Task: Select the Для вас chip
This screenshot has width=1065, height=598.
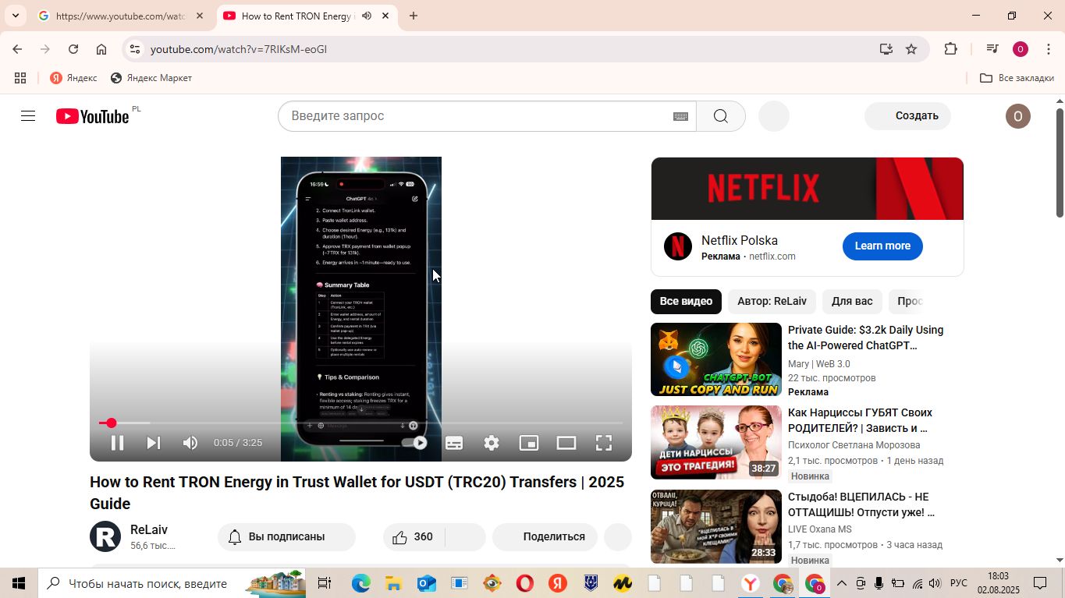Action: [x=852, y=301]
